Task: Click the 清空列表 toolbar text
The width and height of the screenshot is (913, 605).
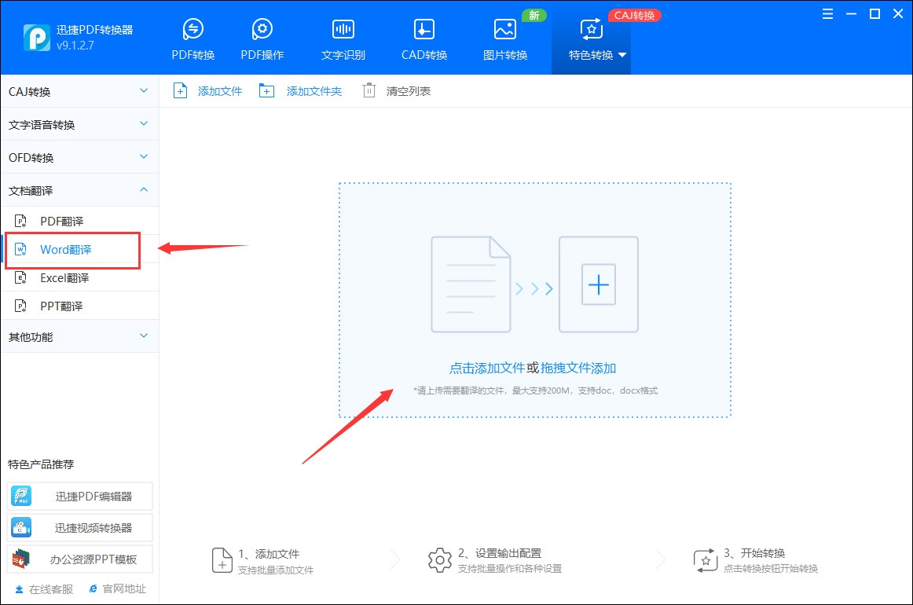Action: coord(408,91)
